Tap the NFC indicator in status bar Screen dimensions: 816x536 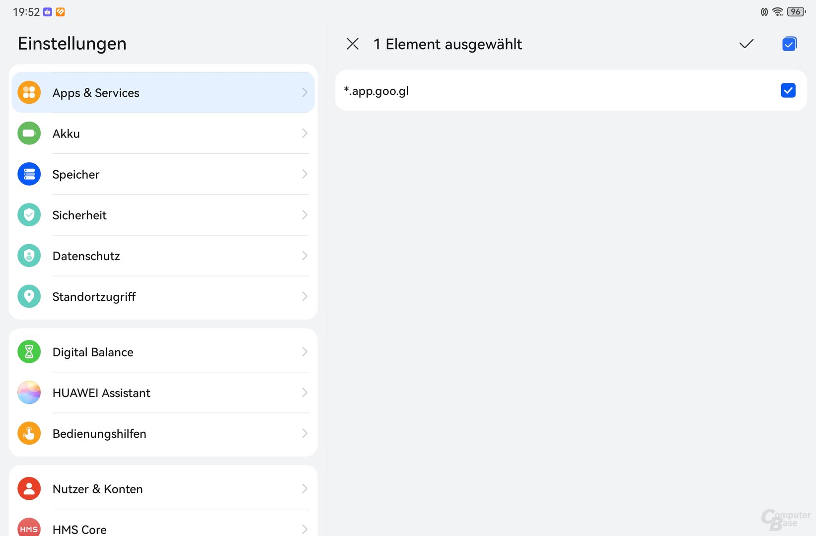764,12
